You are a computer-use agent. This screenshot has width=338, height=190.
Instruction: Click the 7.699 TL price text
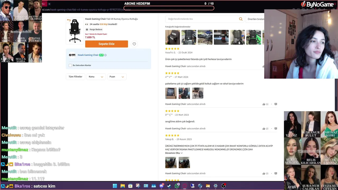[90, 37]
